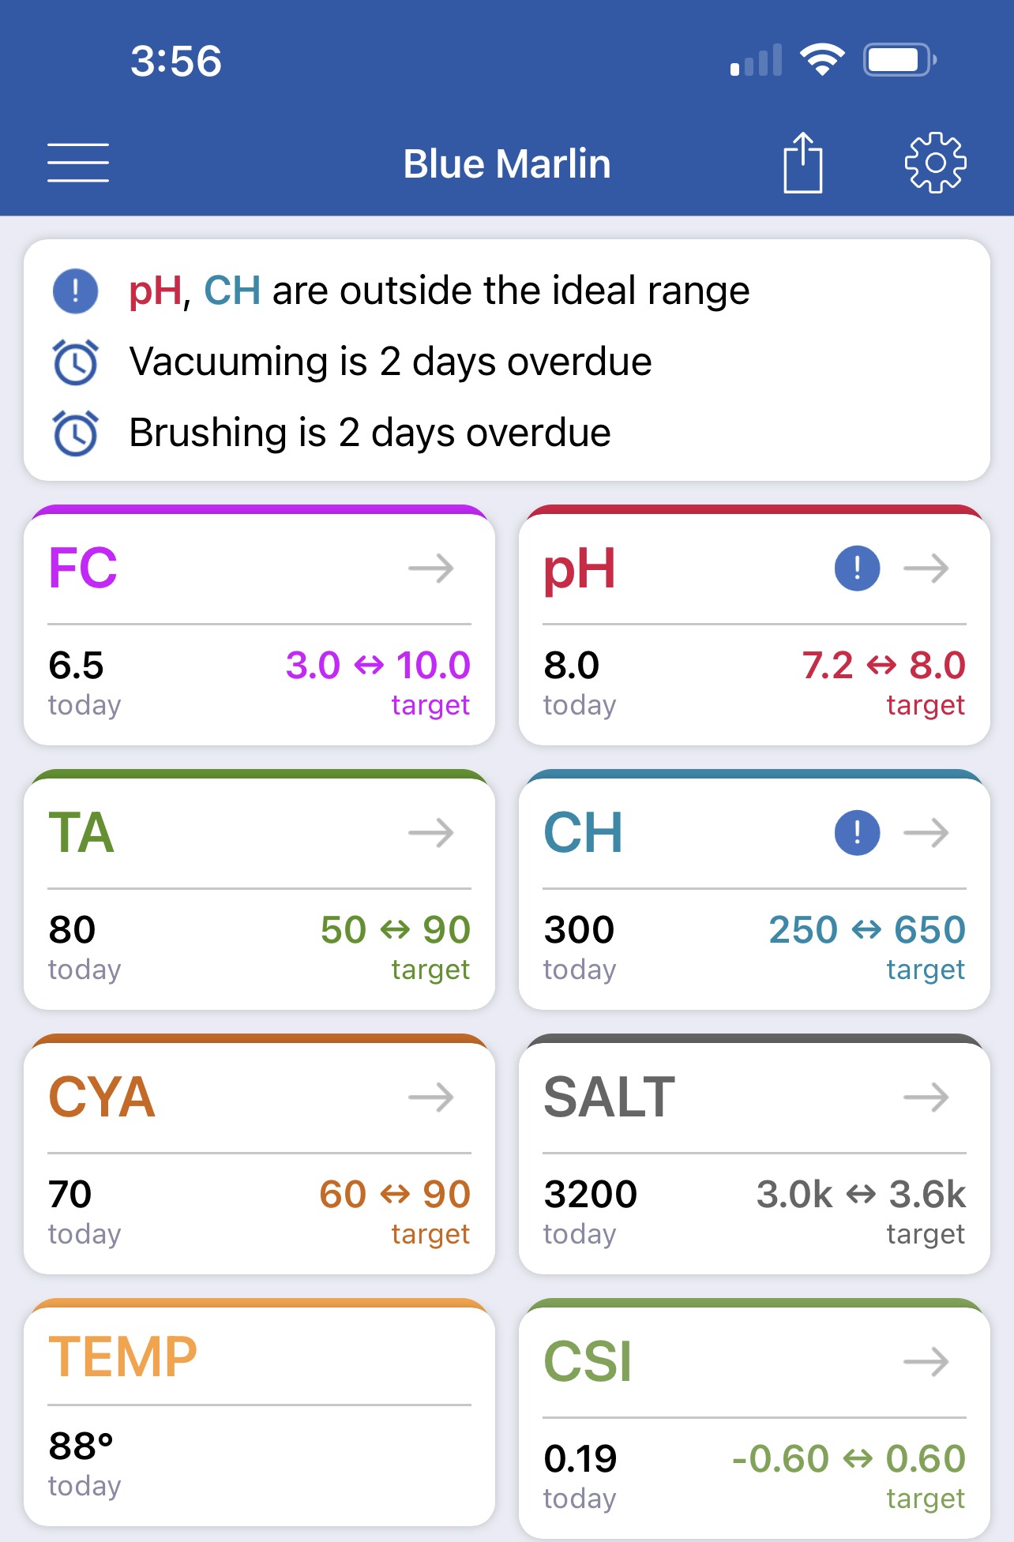Screen dimensions: 1014x1542
Task: Tap the share export icon
Action: (x=802, y=163)
